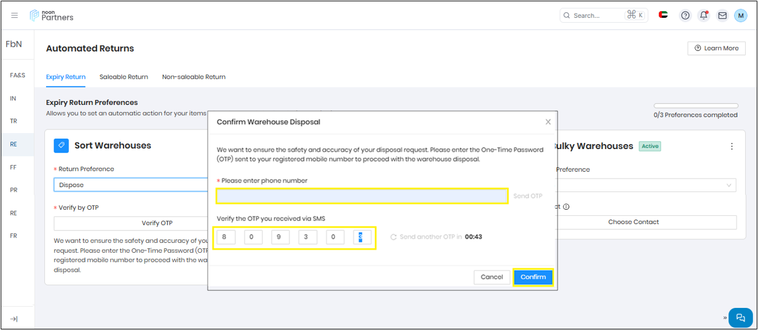The width and height of the screenshot is (758, 330).
Task: Open the user profile avatar M
Action: coord(741,15)
